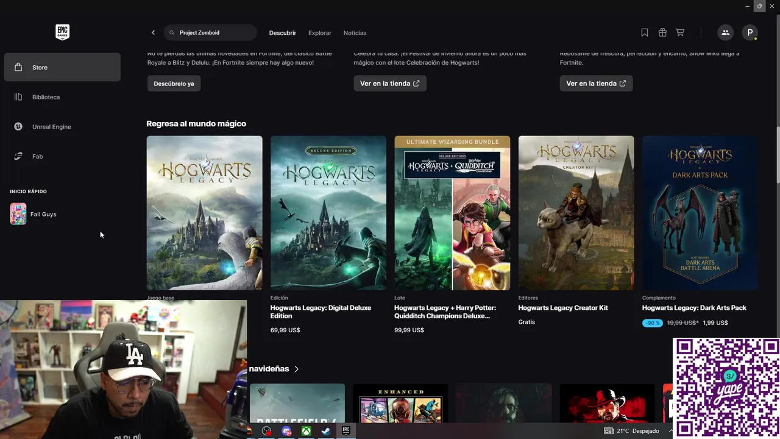
Task: Open the wishlist bookmark icon
Action: pyautogui.click(x=645, y=33)
